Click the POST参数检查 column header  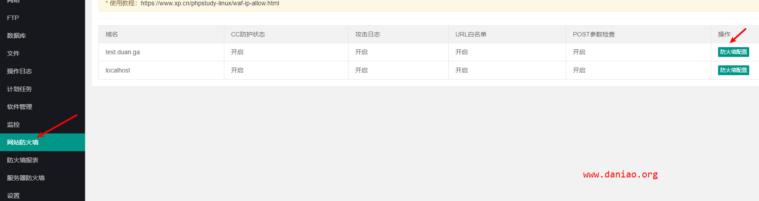(x=594, y=34)
